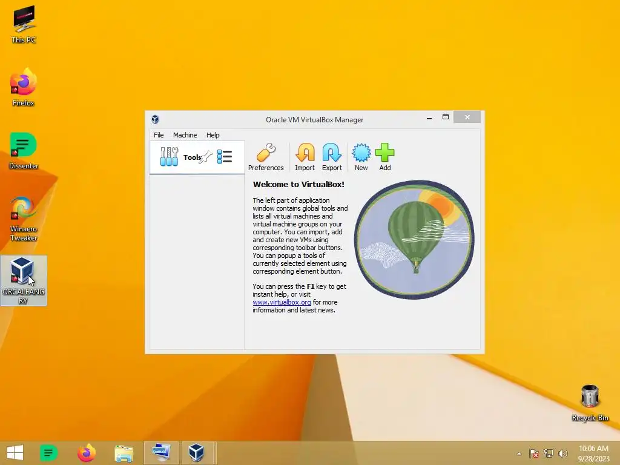Open the Help menu
620x465 pixels.
click(x=213, y=135)
